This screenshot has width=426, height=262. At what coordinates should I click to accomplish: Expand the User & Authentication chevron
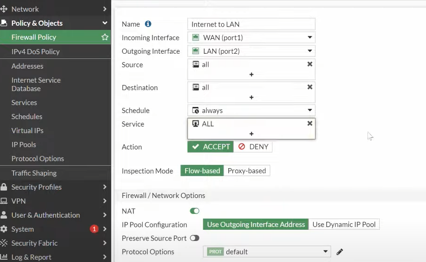pos(105,215)
